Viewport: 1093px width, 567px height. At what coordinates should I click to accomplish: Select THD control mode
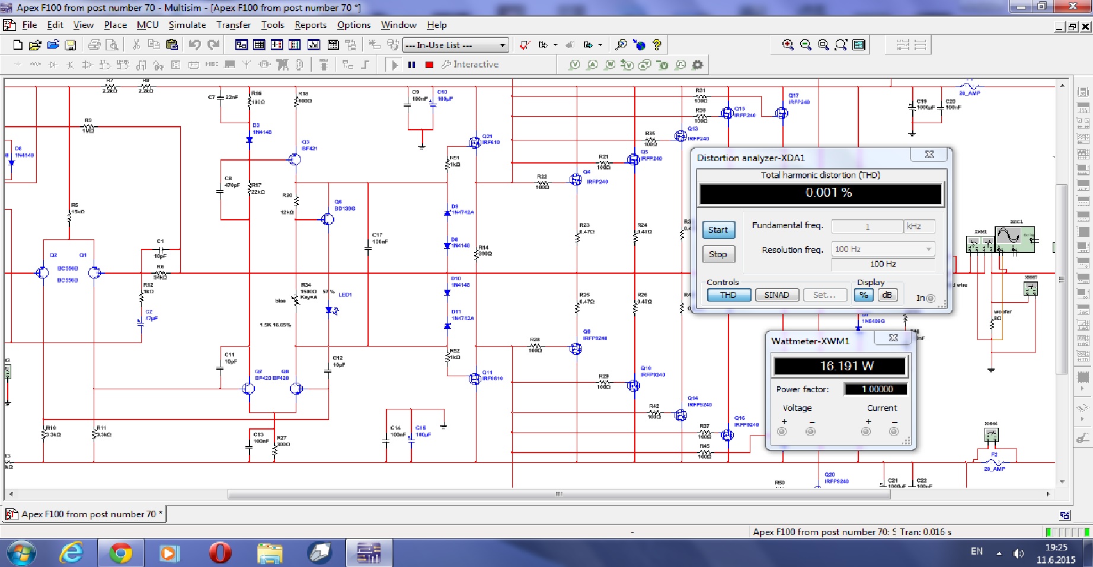(x=728, y=295)
